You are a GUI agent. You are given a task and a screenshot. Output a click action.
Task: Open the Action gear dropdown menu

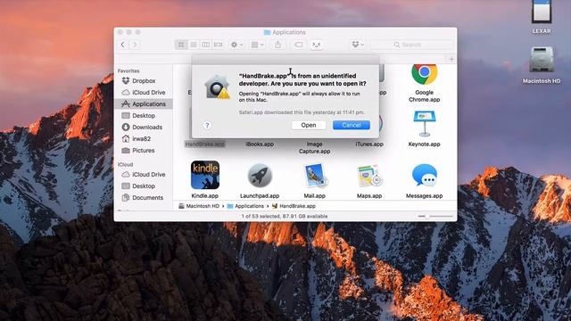(x=236, y=45)
